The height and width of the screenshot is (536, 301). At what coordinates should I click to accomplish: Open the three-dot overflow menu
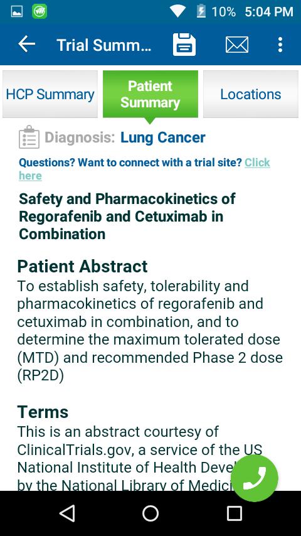tap(280, 45)
